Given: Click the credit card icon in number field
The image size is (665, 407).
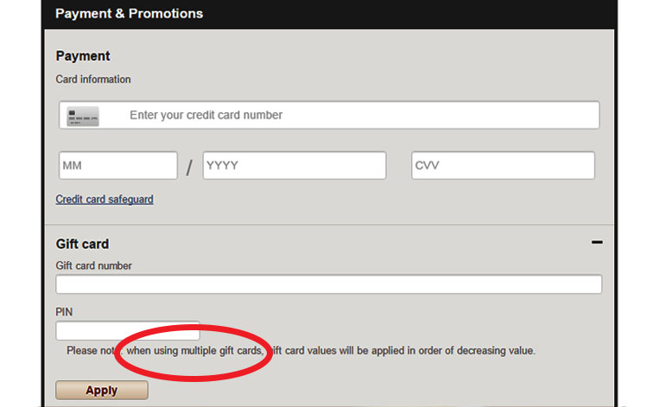Looking at the screenshot, I should point(83,116).
